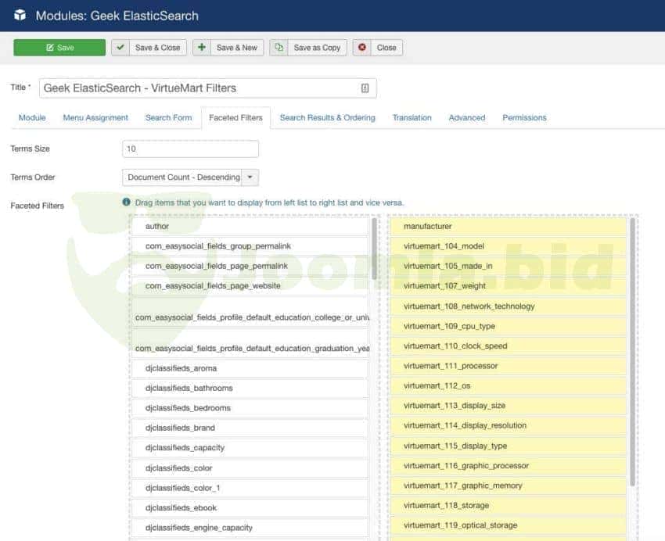Image resolution: width=665 pixels, height=541 pixels.
Task: Select virtuemart_108_network_technology item
Action: (x=508, y=306)
